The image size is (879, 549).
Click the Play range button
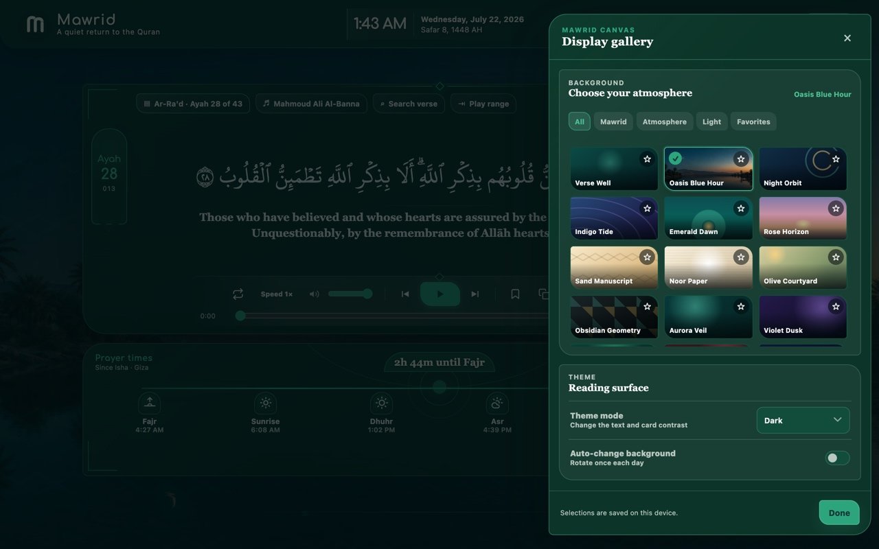[483, 104]
